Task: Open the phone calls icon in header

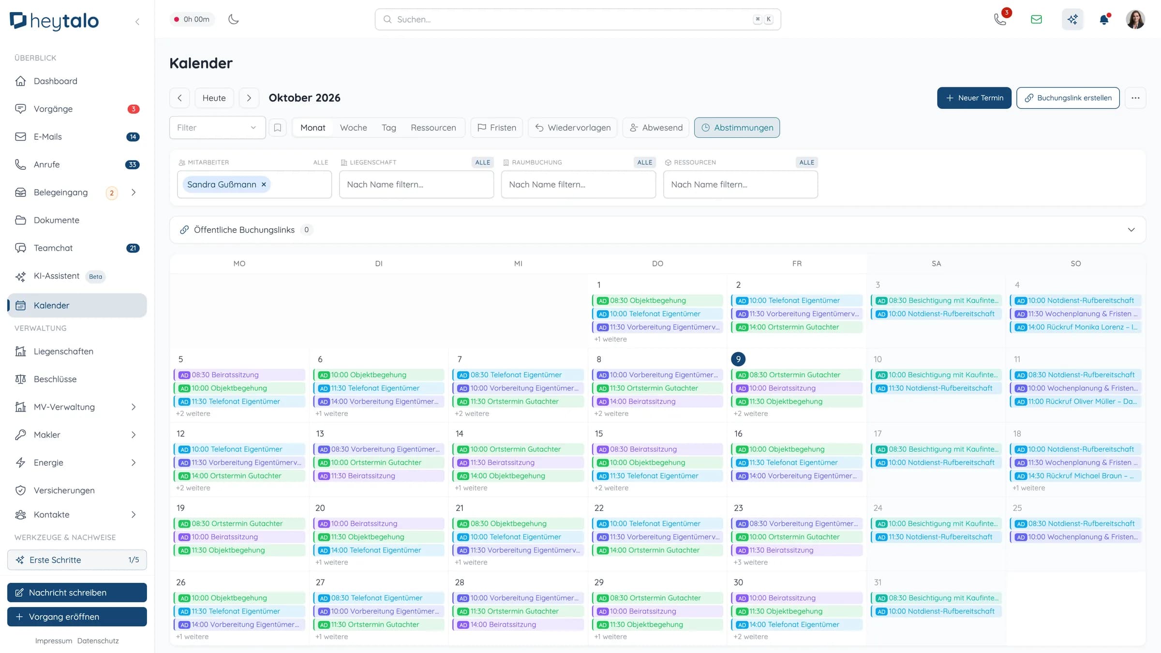Action: click(1000, 19)
